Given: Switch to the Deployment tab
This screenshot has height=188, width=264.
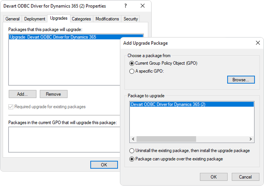Looking at the screenshot, I should (x=35, y=19).
